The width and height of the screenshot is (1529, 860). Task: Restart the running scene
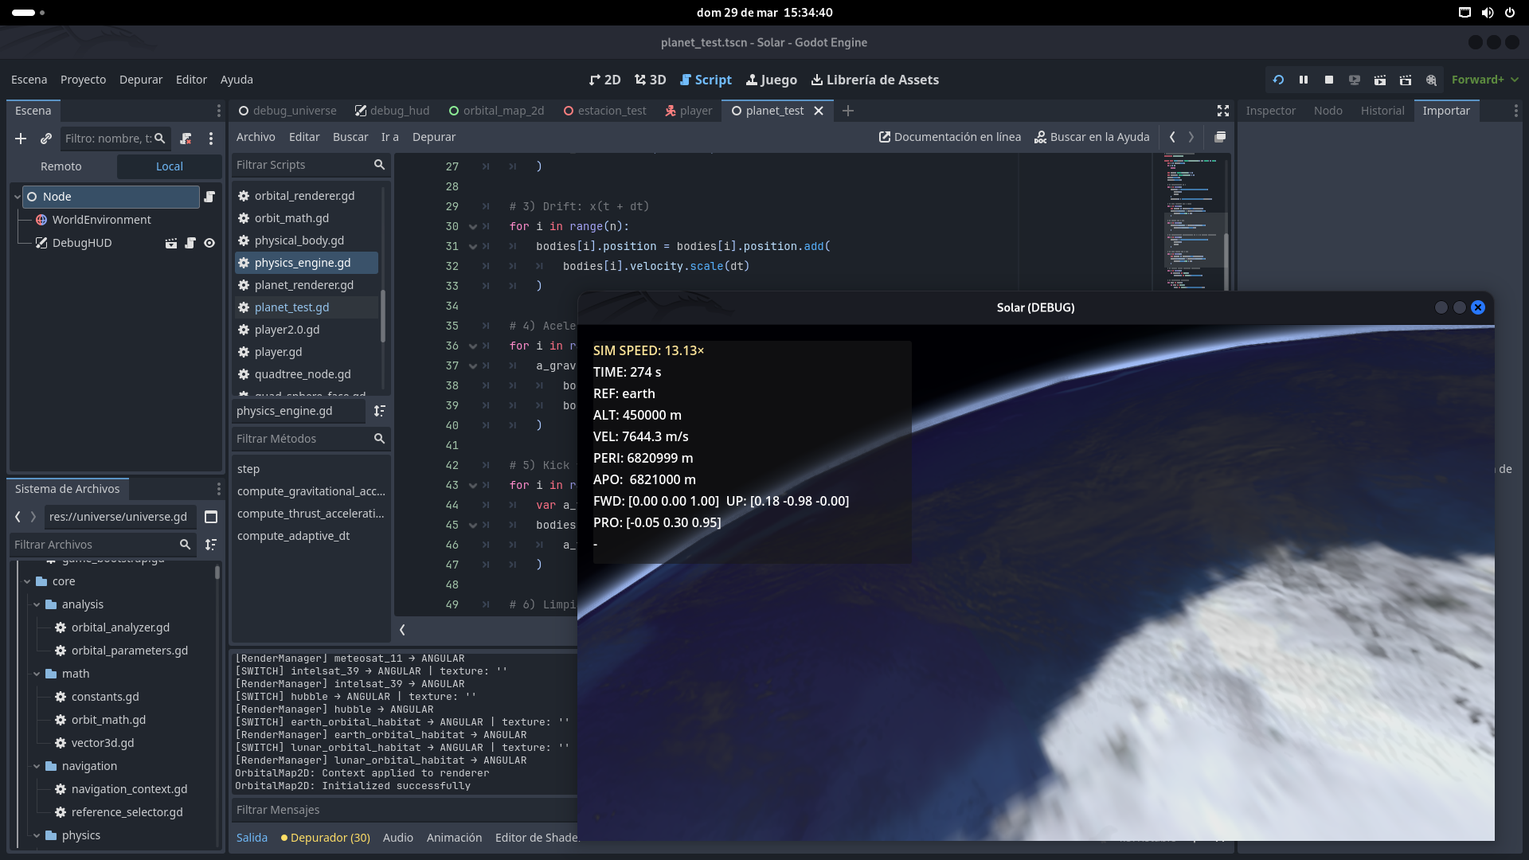tap(1277, 80)
